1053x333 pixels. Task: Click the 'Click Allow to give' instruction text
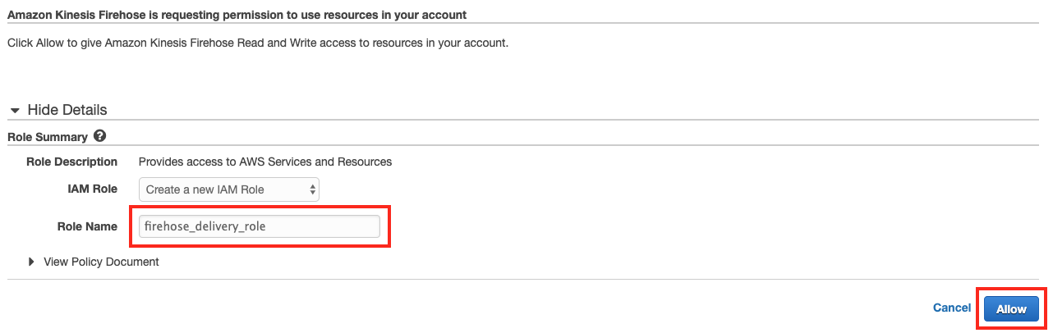pos(257,43)
